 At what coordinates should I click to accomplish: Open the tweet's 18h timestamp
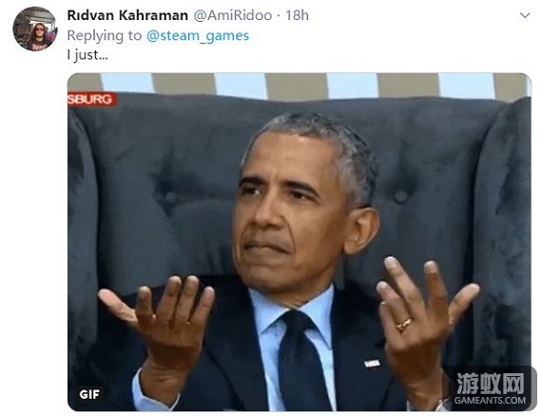(x=297, y=15)
